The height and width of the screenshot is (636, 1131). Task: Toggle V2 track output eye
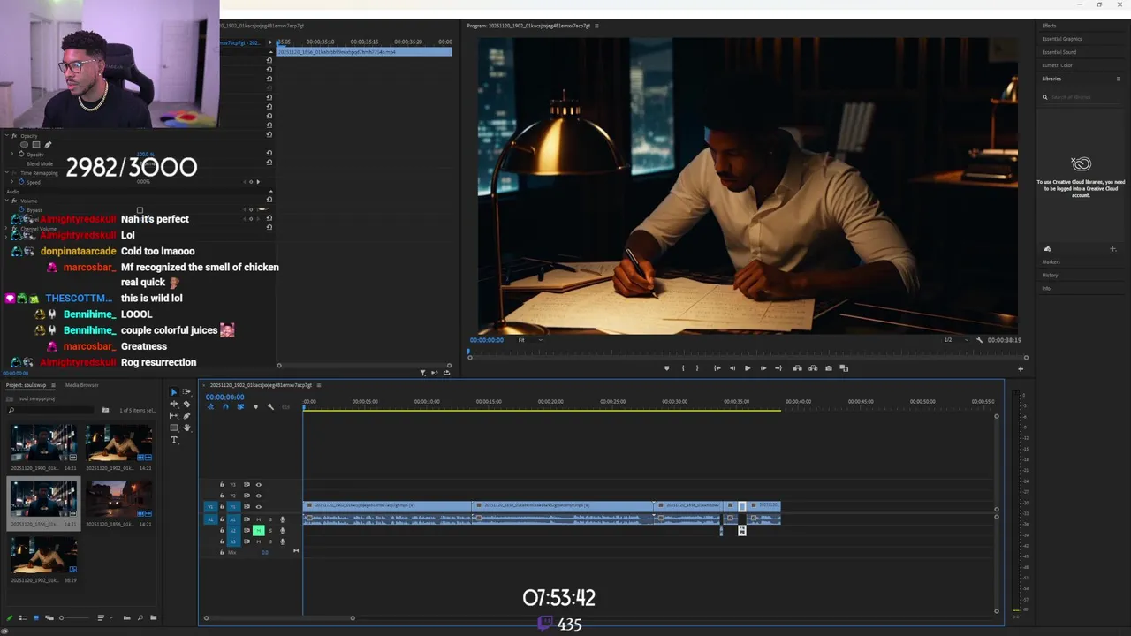point(259,496)
